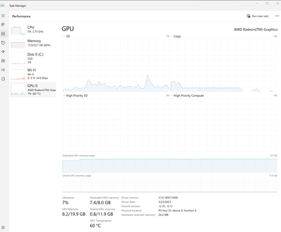Select CPU in the performance list
Image resolution: width=281 pixels, height=232 pixels.
coord(33,30)
